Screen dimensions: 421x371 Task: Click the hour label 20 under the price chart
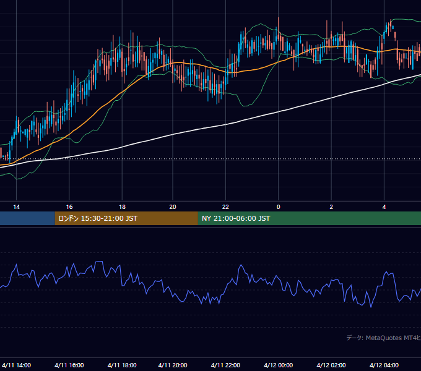(x=173, y=207)
